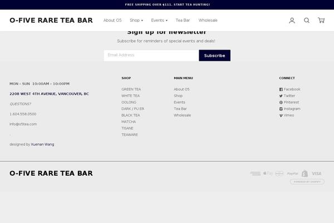334x223 pixels.
Task: Click the Subscribe button
Action: 214,56
